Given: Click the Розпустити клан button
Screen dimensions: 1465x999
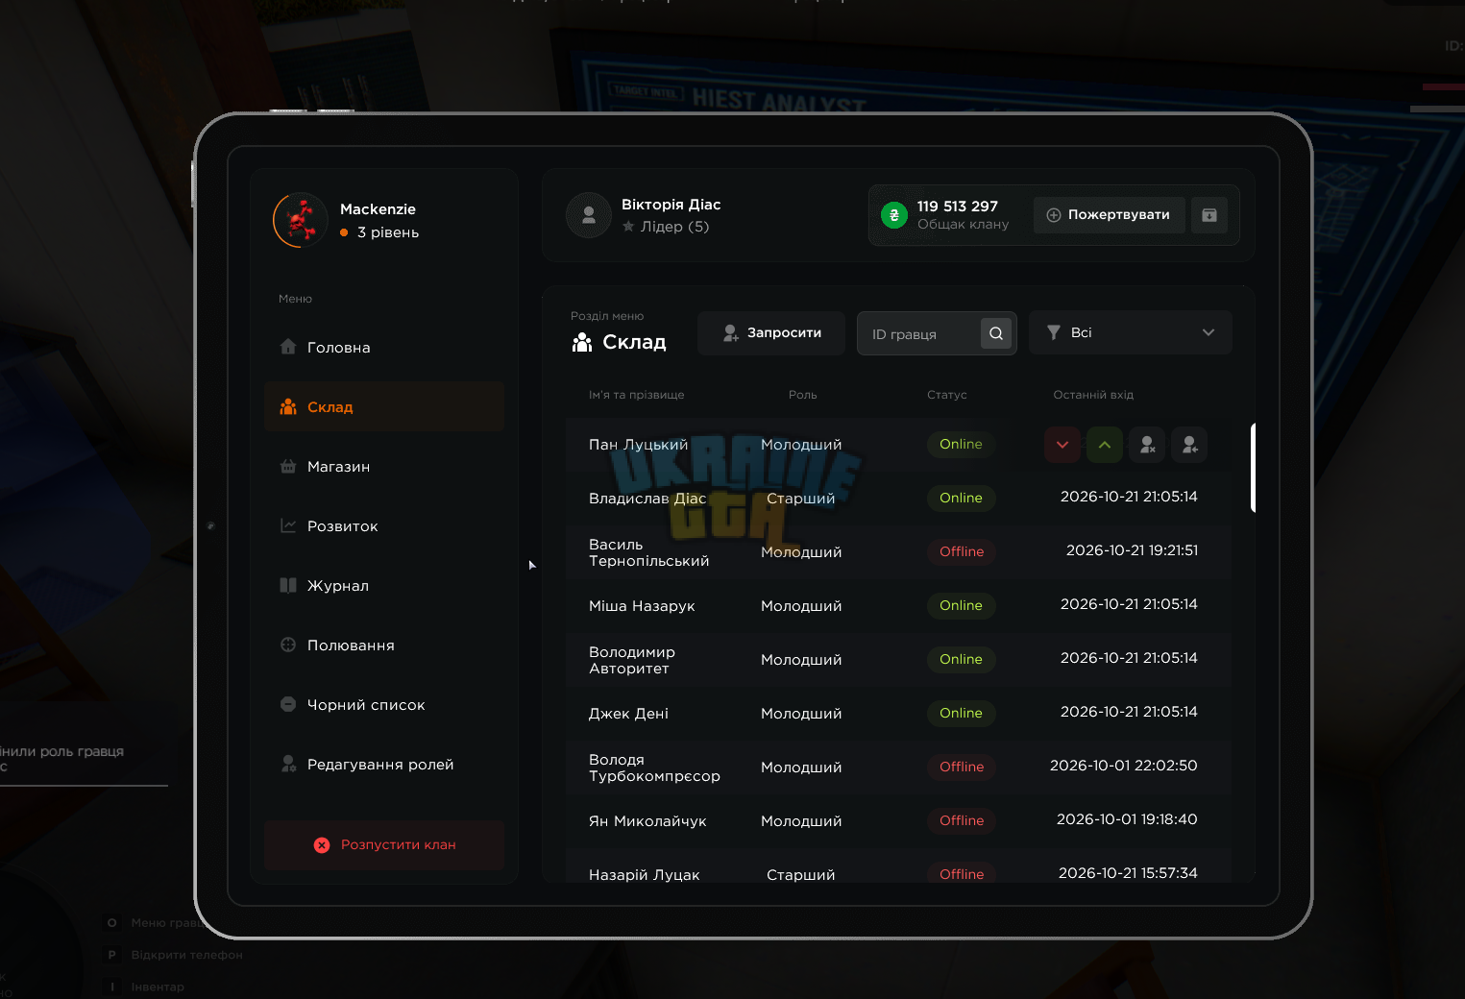Looking at the screenshot, I should point(384,845).
